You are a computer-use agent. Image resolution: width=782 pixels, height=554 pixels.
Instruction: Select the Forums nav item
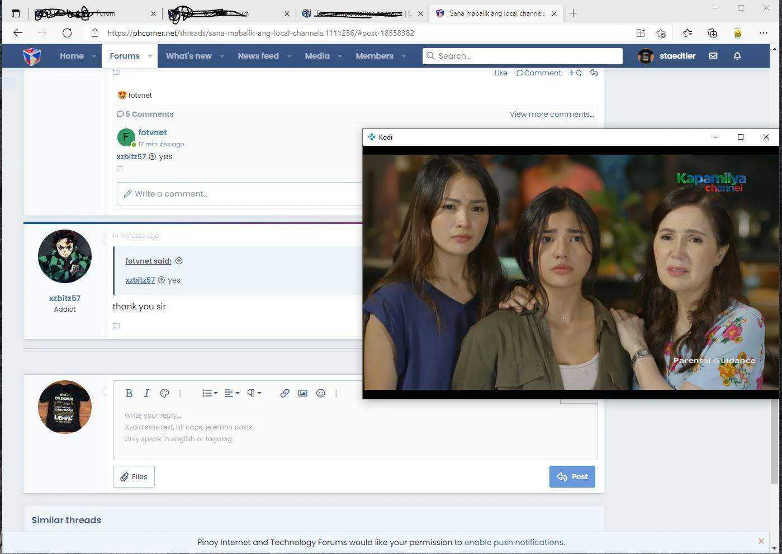coord(124,56)
